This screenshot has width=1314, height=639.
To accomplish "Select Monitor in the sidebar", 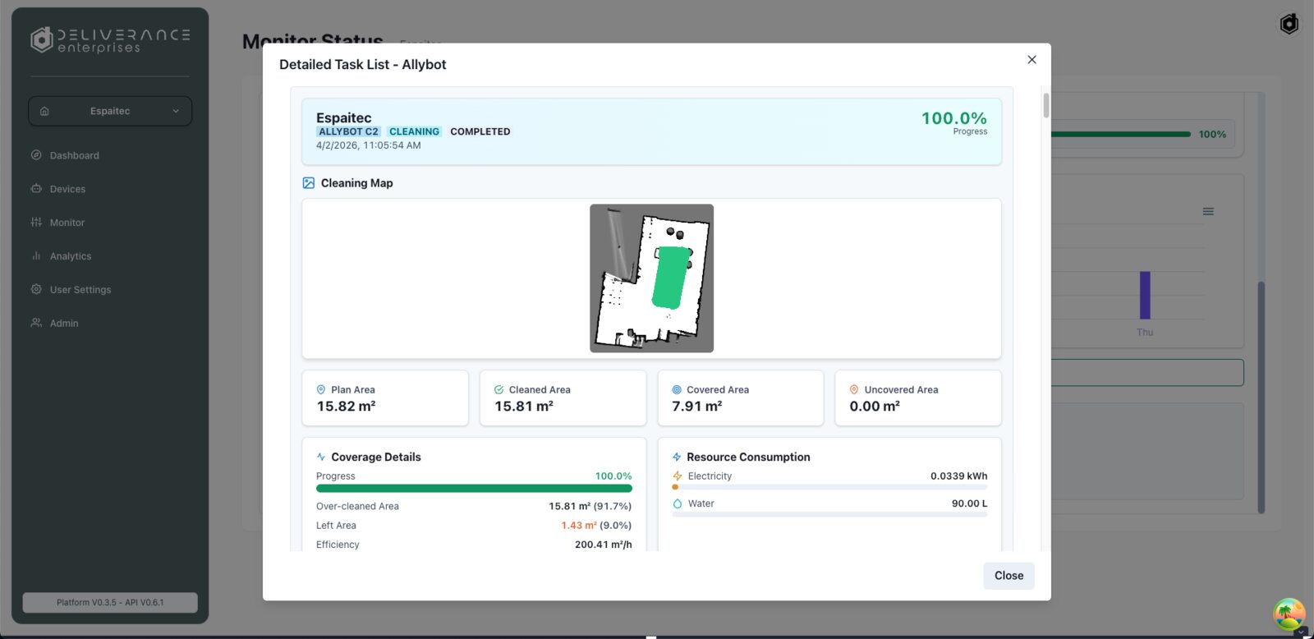I will tap(67, 223).
